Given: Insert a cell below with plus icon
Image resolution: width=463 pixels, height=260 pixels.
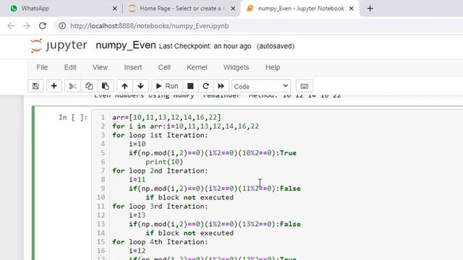Looking at the screenshot, I should click(x=54, y=86).
